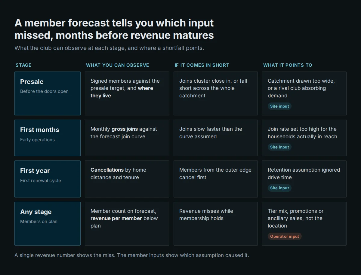
Task: Click the Operator input badge
Action: [285, 236]
